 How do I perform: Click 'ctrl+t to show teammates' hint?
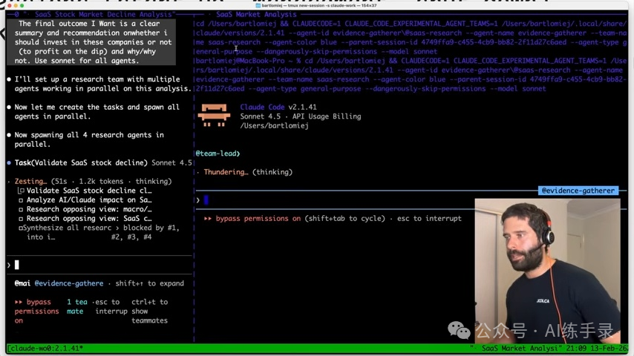pos(149,311)
